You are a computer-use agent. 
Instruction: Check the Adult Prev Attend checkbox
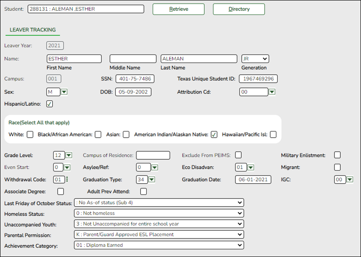point(144,191)
